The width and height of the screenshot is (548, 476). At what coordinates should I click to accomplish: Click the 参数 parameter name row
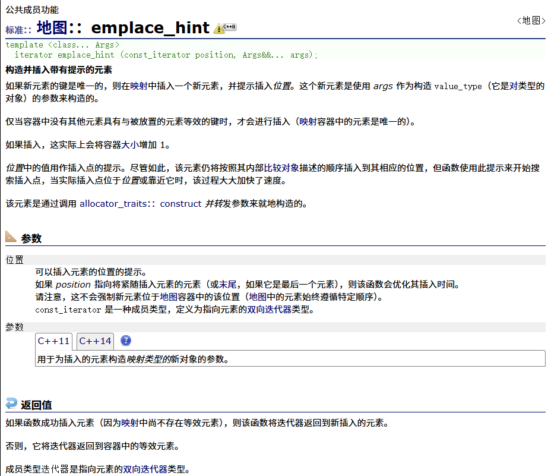tap(275, 327)
